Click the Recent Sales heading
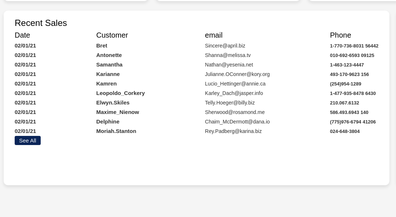Viewport: 396px width, 217px height. (41, 23)
